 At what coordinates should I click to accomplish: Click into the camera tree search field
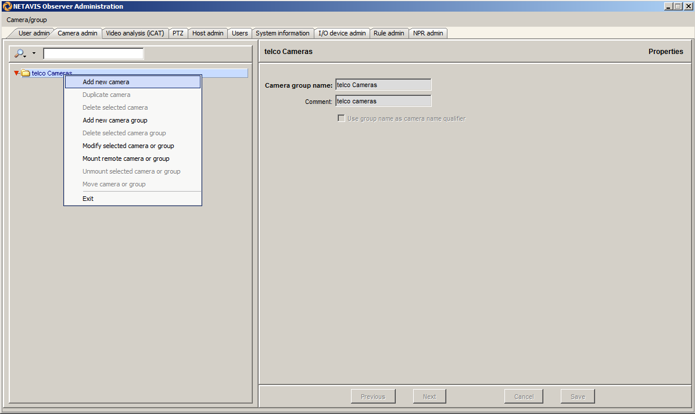click(x=93, y=54)
